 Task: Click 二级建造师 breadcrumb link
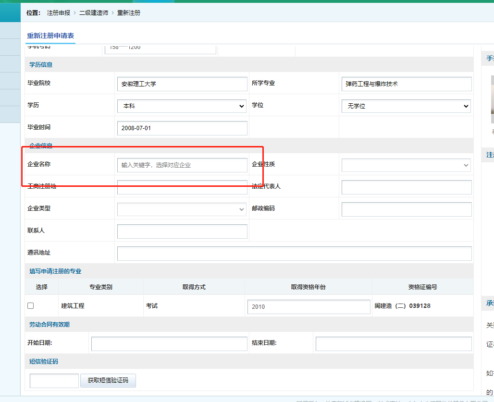pos(94,13)
